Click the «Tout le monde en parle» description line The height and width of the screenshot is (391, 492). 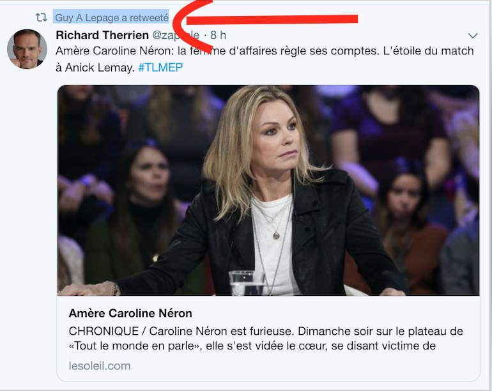click(252, 346)
